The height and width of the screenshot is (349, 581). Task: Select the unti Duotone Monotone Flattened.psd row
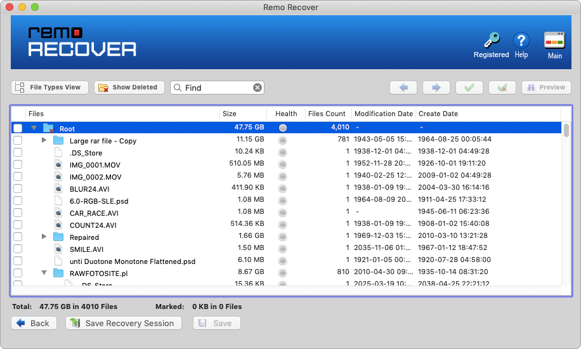[286, 261]
